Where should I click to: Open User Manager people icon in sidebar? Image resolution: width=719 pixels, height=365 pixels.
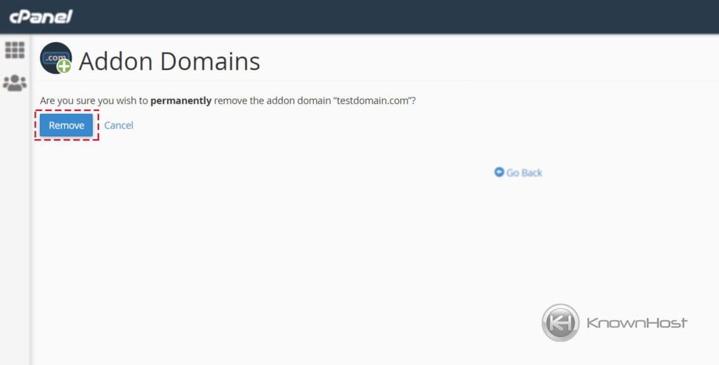(x=15, y=83)
